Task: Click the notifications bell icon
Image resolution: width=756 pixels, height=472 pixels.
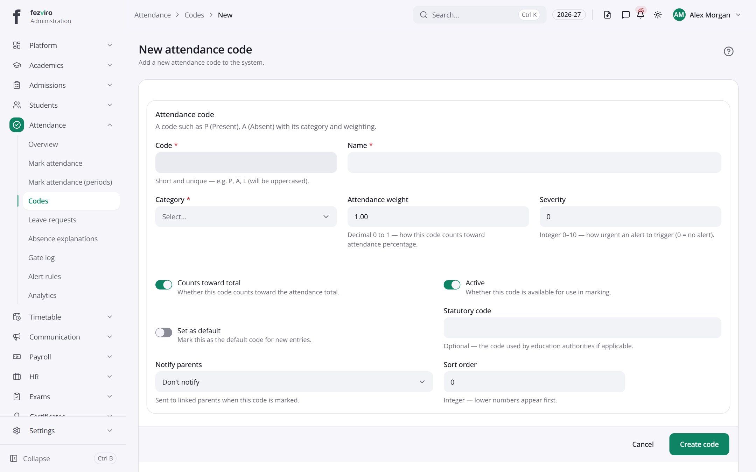Action: pyautogui.click(x=640, y=15)
